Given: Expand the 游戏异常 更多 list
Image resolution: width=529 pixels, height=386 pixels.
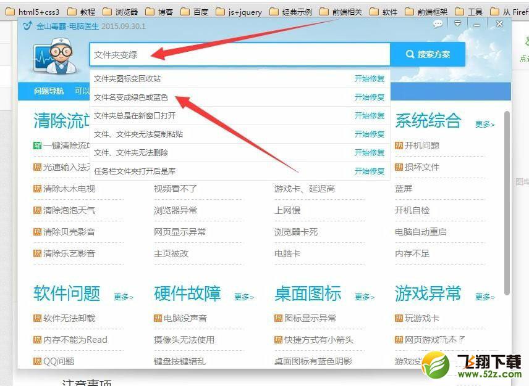Looking at the screenshot, I should (485, 297).
